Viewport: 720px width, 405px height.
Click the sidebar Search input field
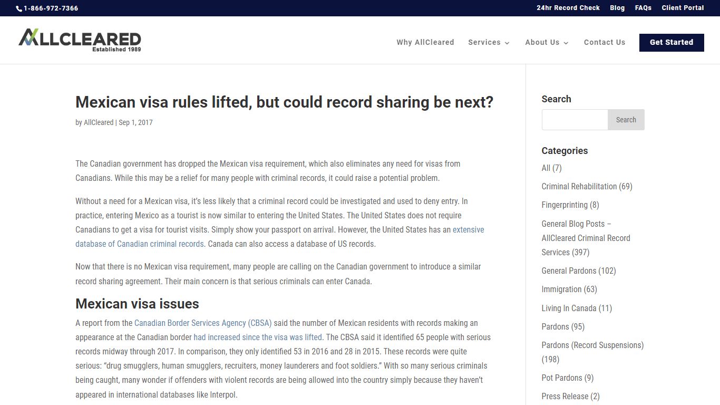575,120
